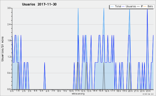This screenshot has height=96, width=156.
Task: Click the Total legend entry
Action: click(116, 6)
